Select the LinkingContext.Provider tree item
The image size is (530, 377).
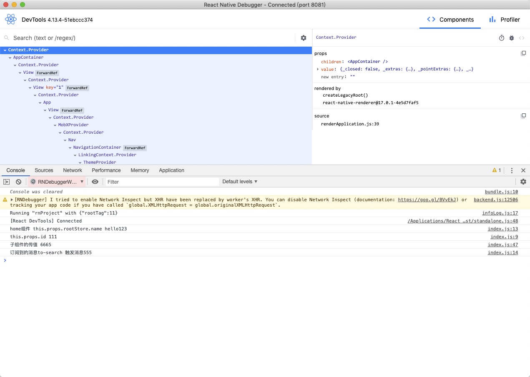pos(107,155)
